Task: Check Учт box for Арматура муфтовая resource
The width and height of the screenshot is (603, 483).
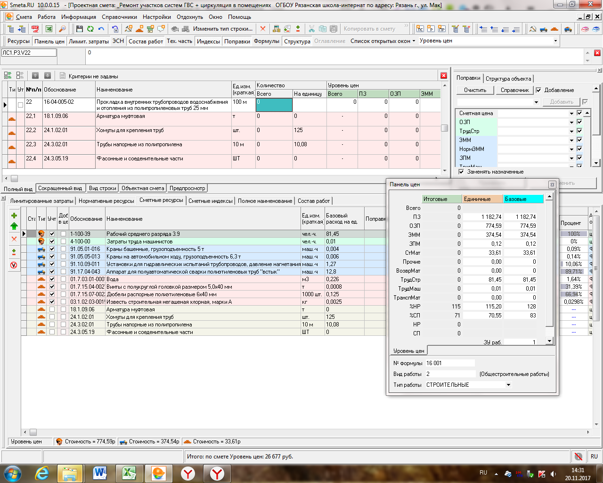Action: coord(52,309)
